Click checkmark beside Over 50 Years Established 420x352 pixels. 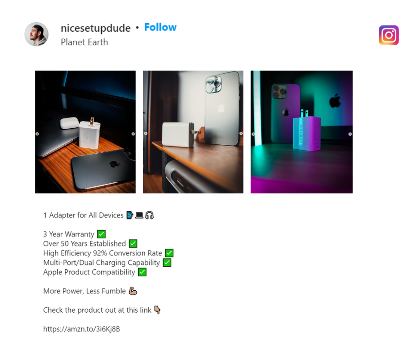pyautogui.click(x=133, y=243)
